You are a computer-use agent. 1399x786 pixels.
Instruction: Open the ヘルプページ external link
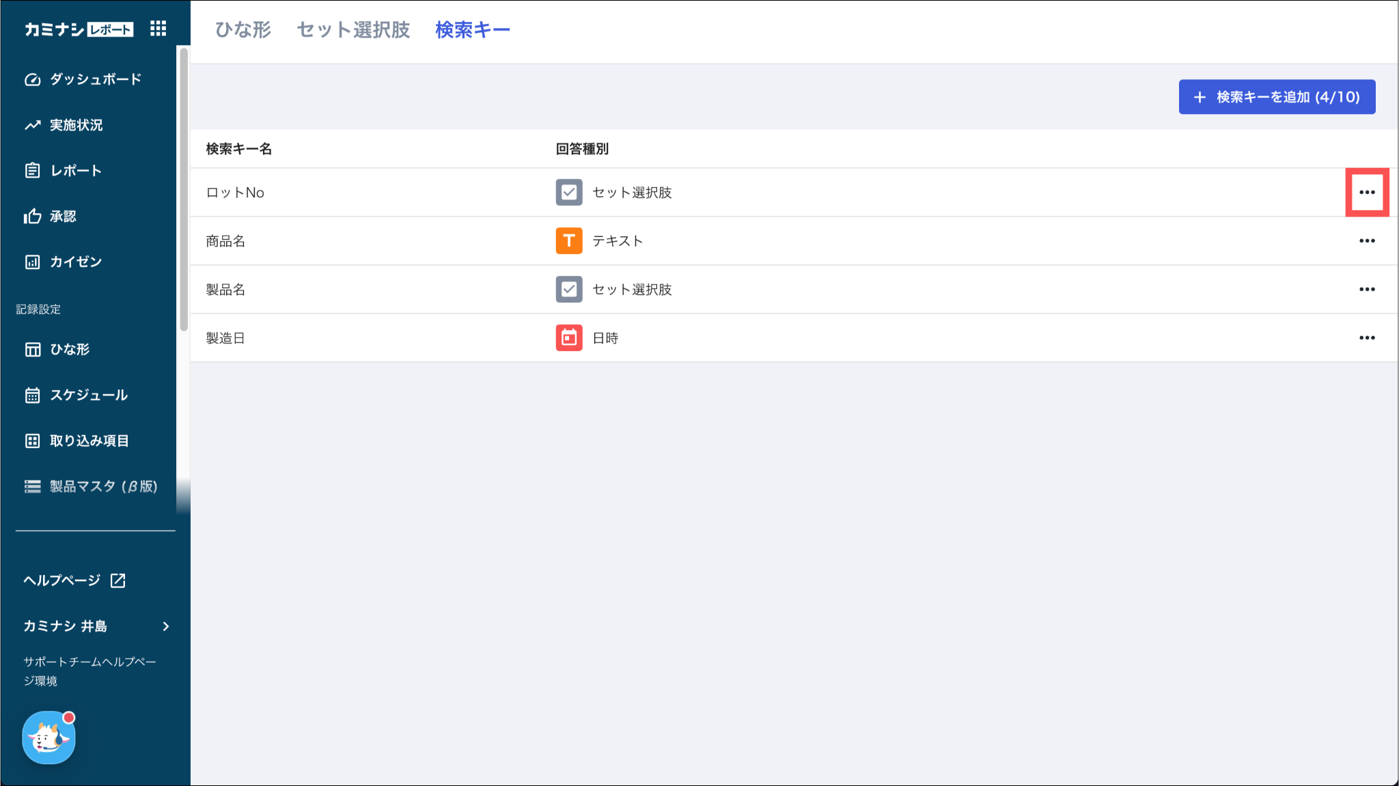[74, 580]
